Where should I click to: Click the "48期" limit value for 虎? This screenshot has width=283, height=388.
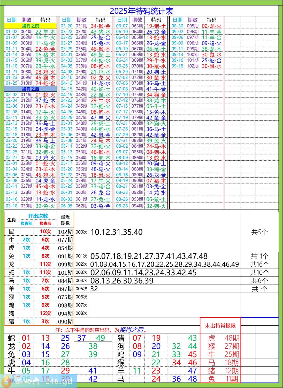point(232,338)
